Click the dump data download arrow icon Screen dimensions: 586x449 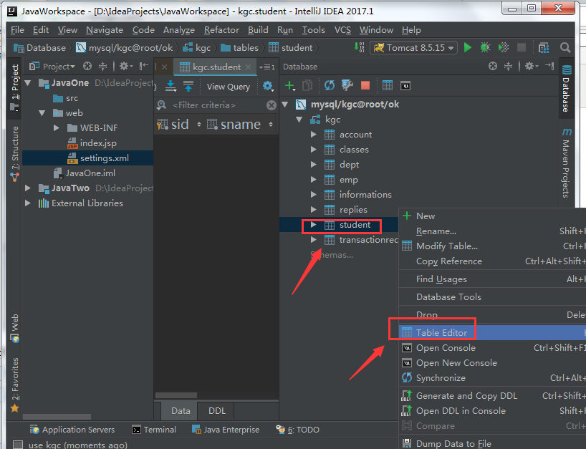click(170, 86)
